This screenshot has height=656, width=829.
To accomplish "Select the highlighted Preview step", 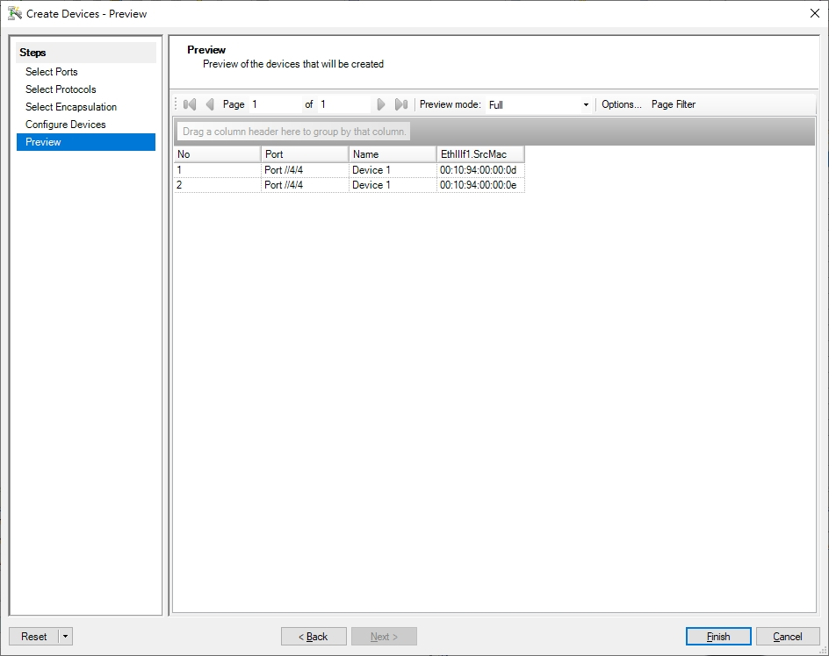I will pos(86,142).
